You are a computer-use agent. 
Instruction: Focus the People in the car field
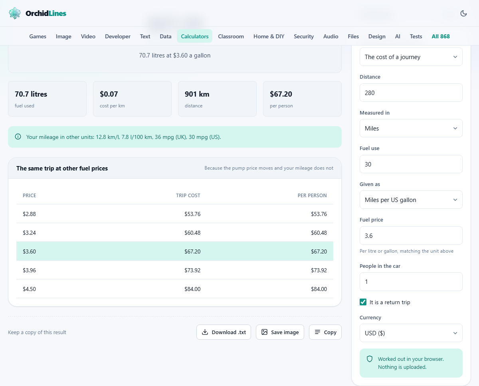click(x=411, y=281)
